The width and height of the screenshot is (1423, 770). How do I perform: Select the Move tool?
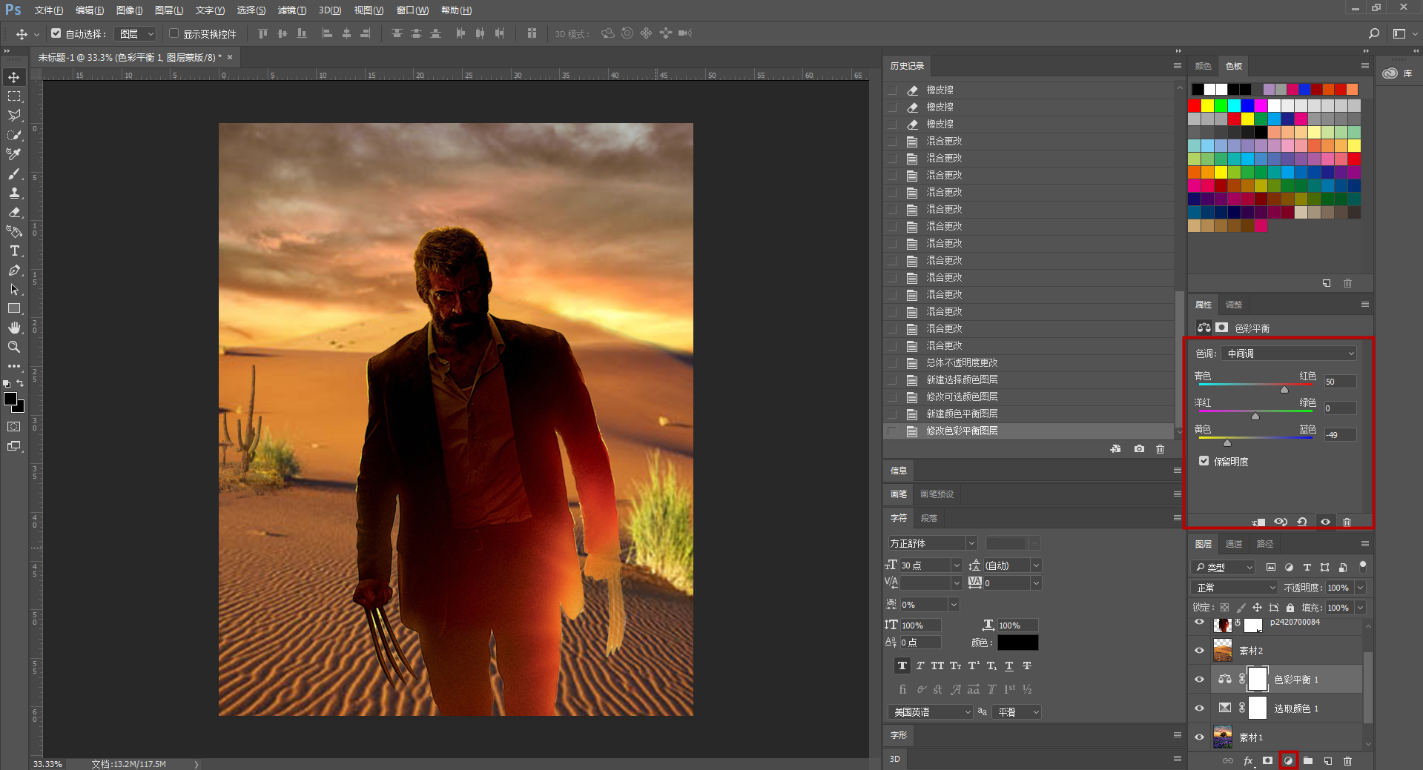pos(14,77)
